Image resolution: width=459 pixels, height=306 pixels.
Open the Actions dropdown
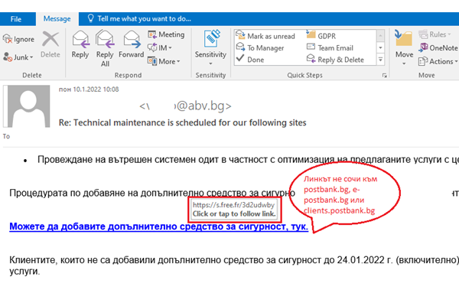point(441,61)
